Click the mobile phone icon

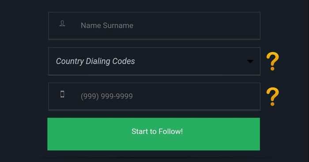62,94
